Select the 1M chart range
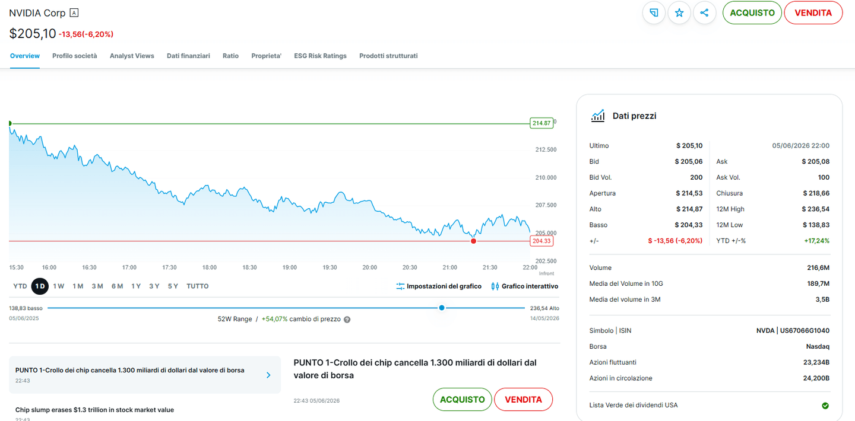This screenshot has width=855, height=421. 78,286
